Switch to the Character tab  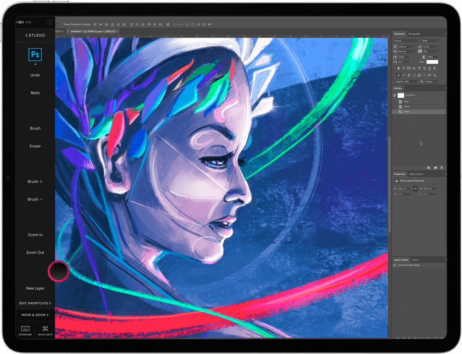pos(399,34)
